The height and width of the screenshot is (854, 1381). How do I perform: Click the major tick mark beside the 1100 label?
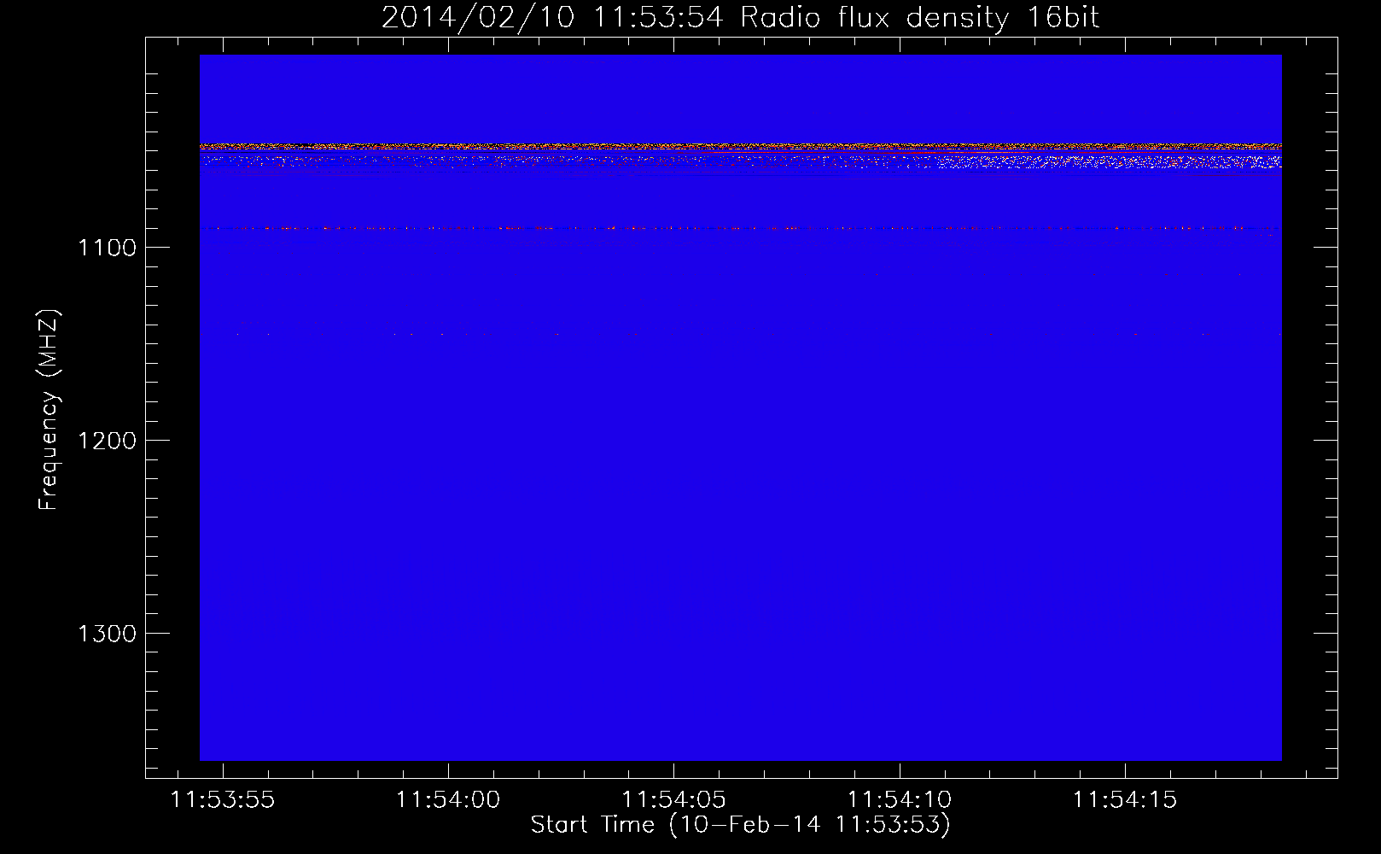click(153, 247)
